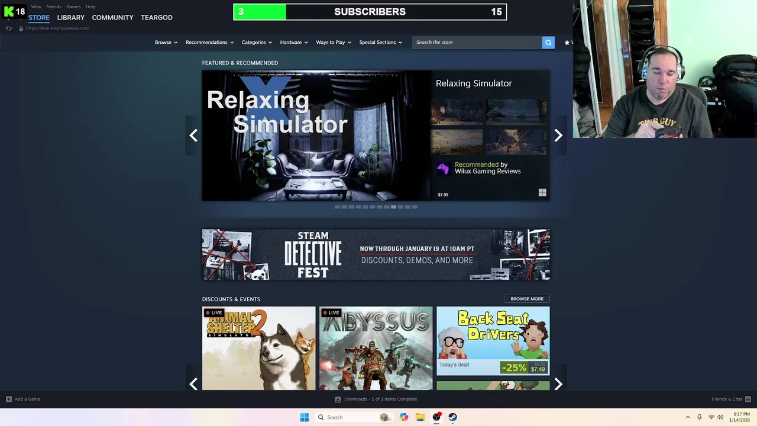
Task: Click the volume speaker icon in system tray
Action: tap(720, 417)
